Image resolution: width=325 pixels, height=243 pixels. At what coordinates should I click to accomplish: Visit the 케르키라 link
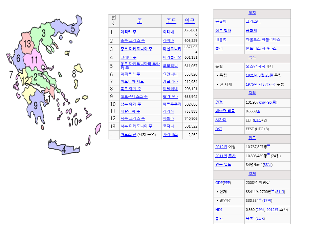[170, 82]
